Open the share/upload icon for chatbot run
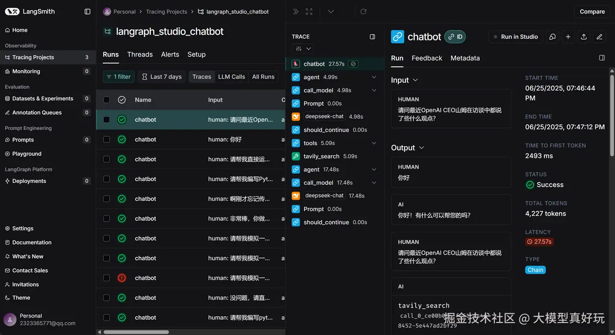 [584, 36]
